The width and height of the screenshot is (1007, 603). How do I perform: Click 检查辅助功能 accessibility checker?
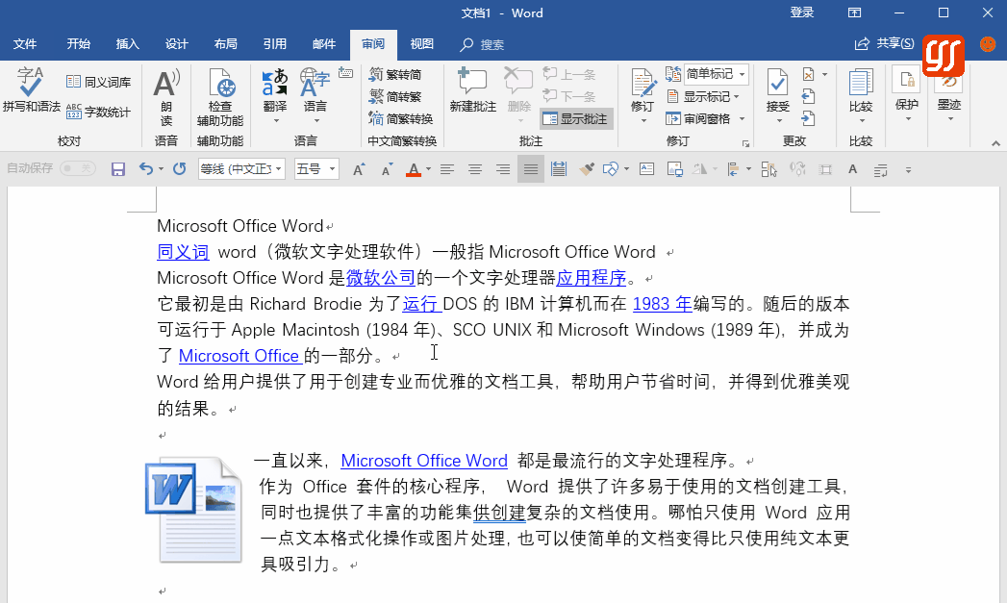pos(220,97)
